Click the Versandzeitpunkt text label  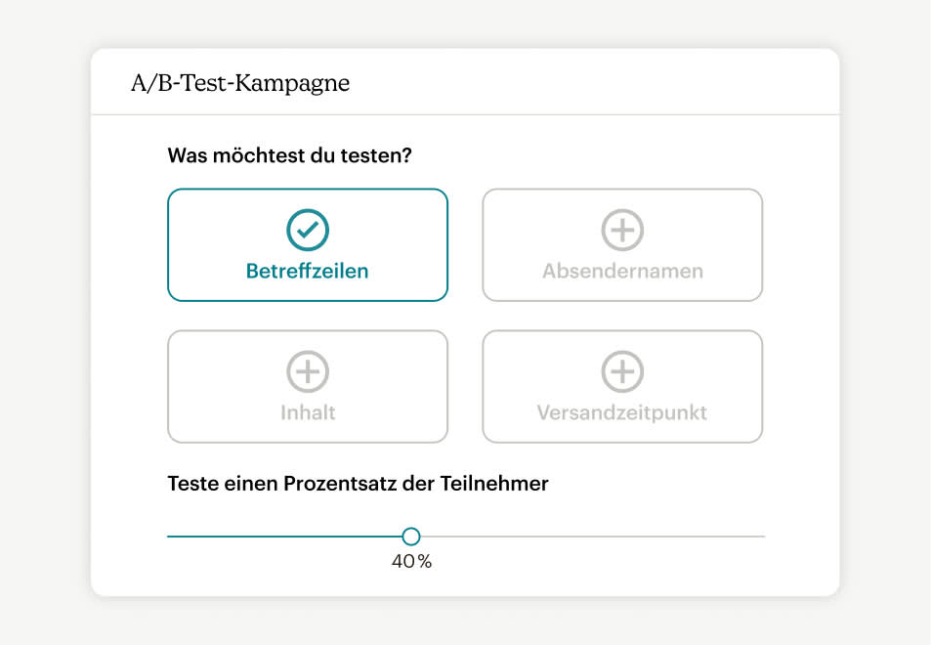[622, 412]
